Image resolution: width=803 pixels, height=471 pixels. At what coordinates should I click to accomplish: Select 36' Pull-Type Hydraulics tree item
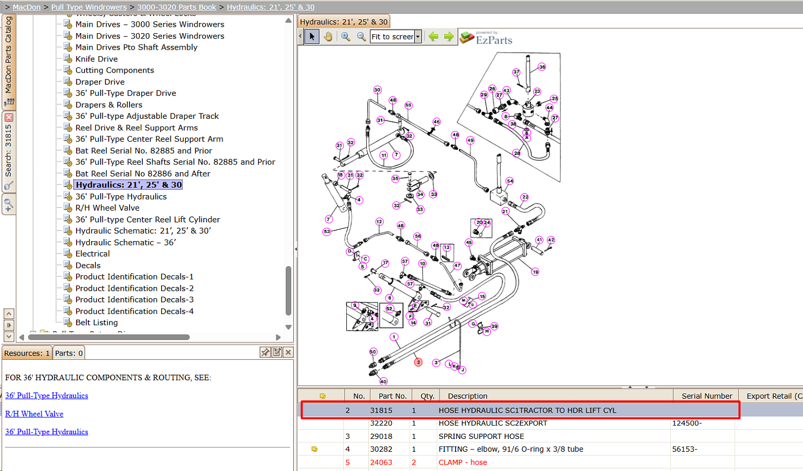coord(121,197)
